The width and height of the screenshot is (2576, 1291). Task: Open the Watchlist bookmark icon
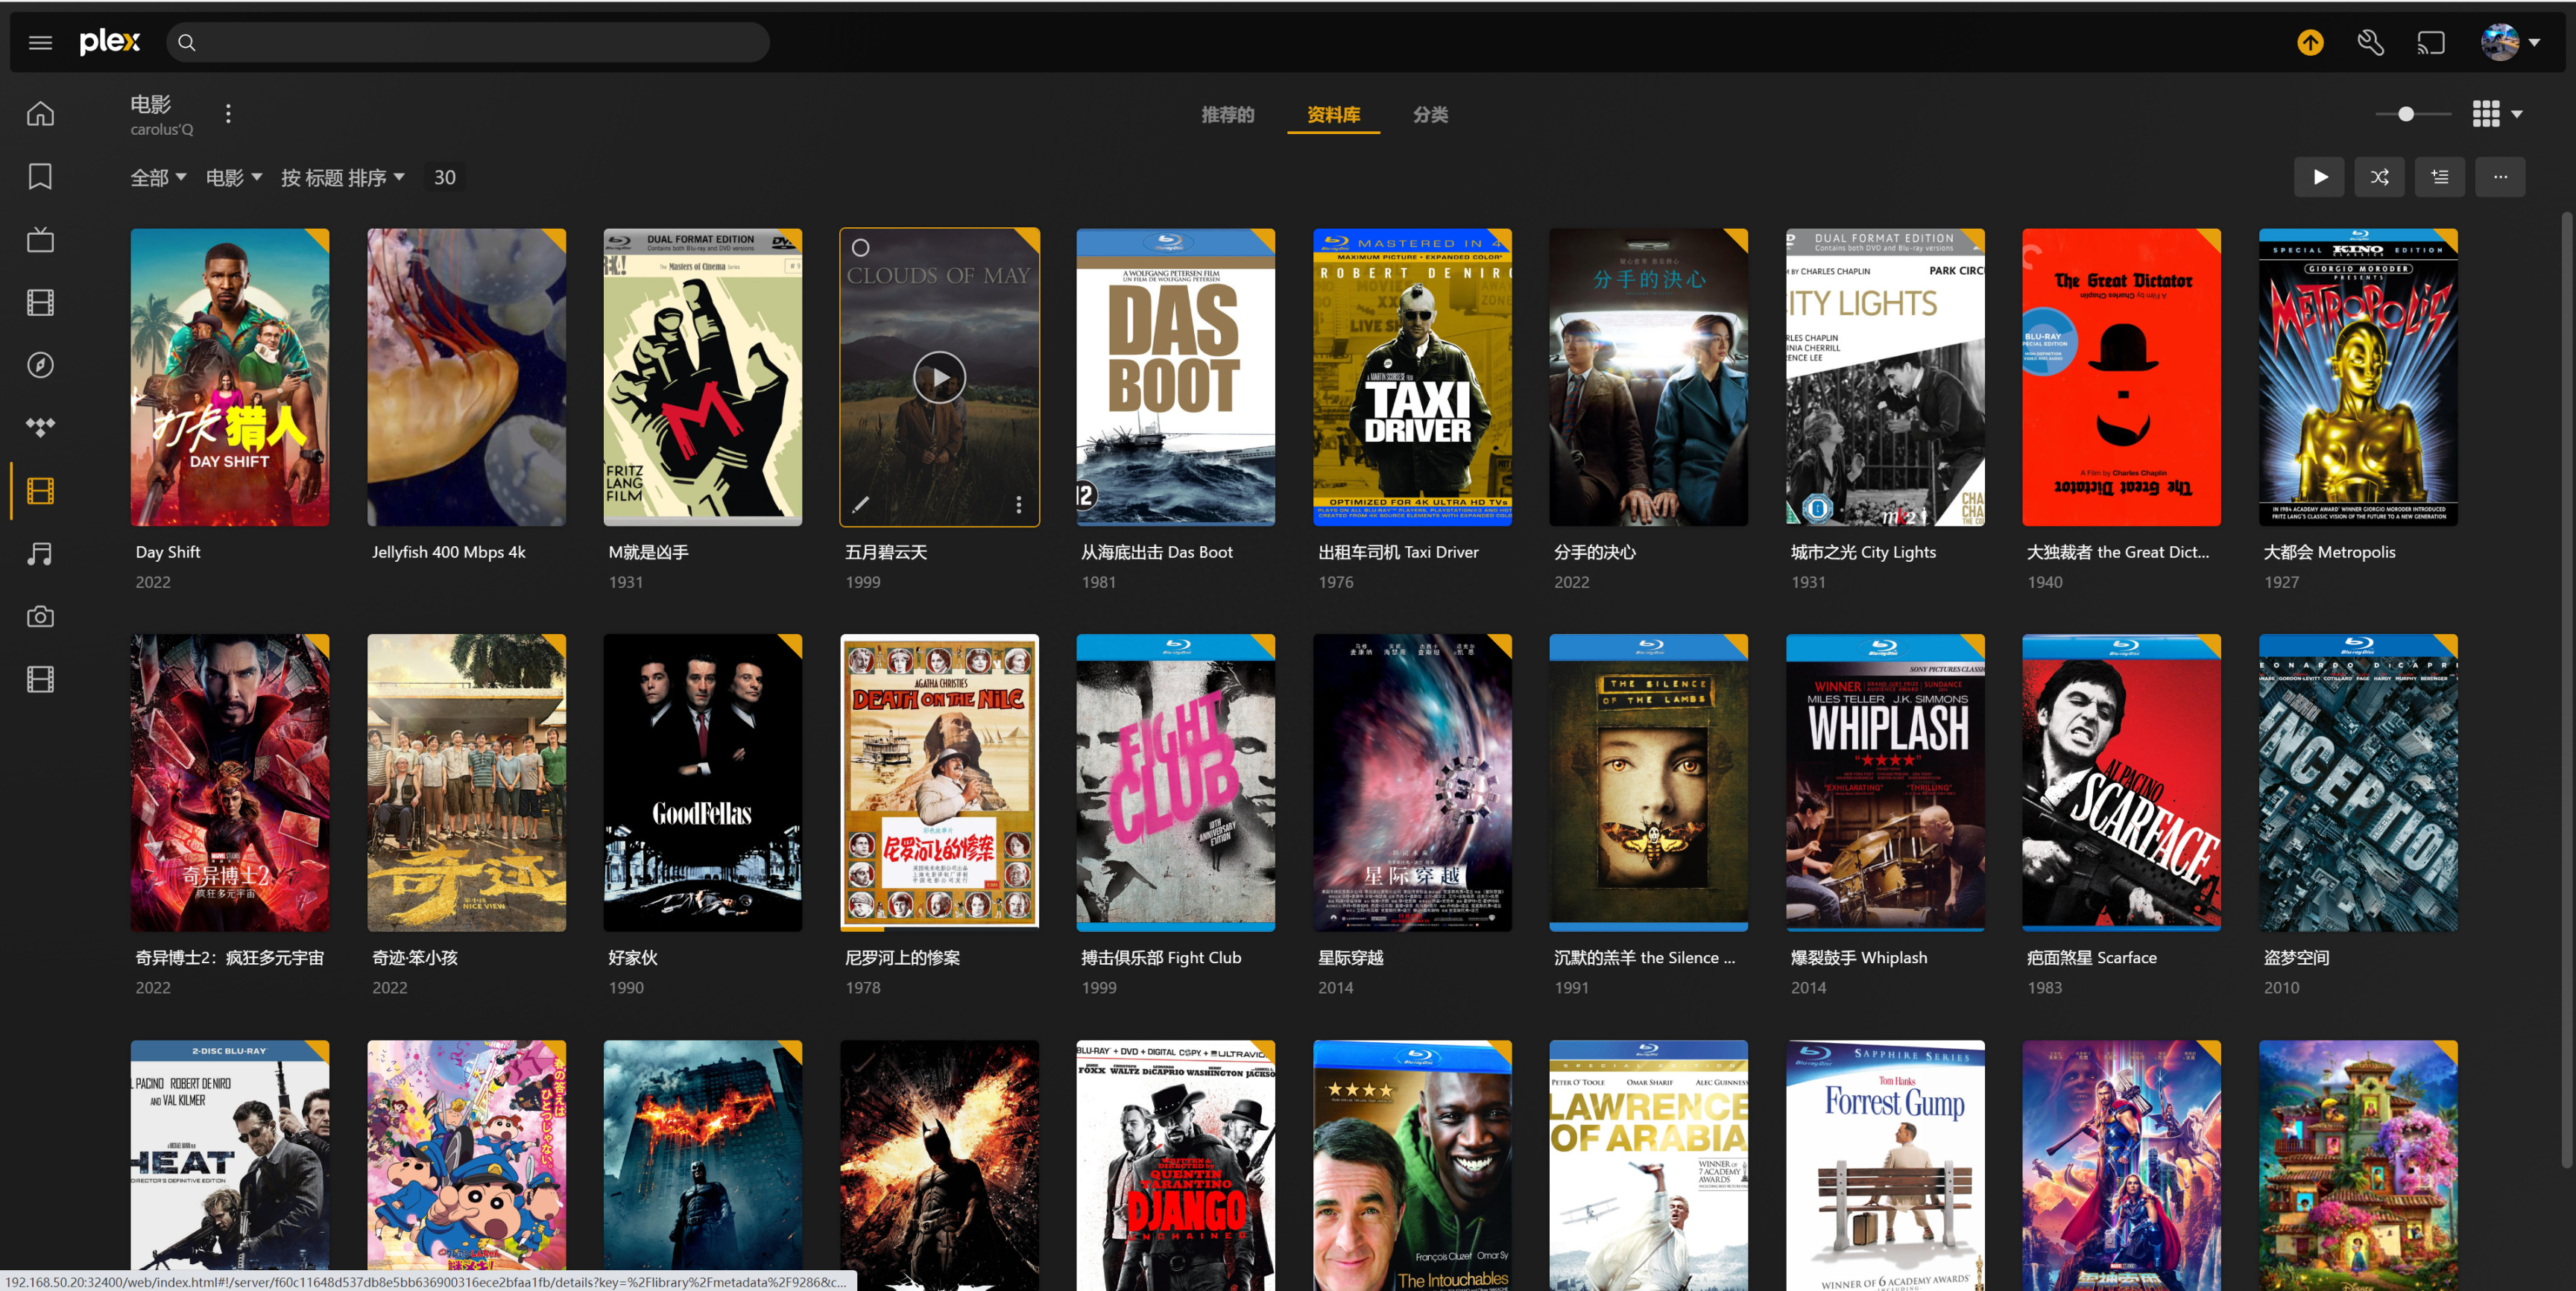[40, 177]
